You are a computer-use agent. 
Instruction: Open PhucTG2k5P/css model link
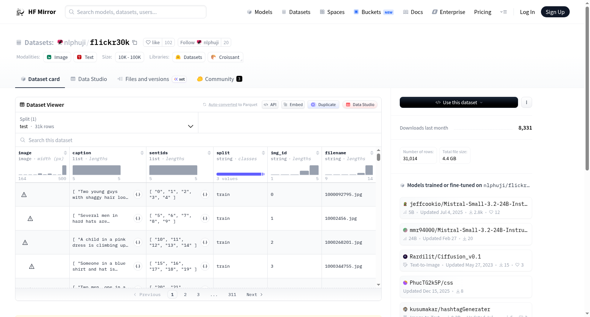466,287
